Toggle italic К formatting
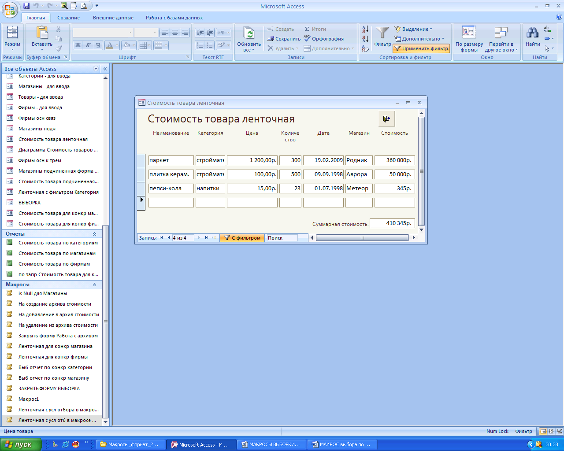Image resolution: width=564 pixels, height=451 pixels. pyautogui.click(x=88, y=45)
